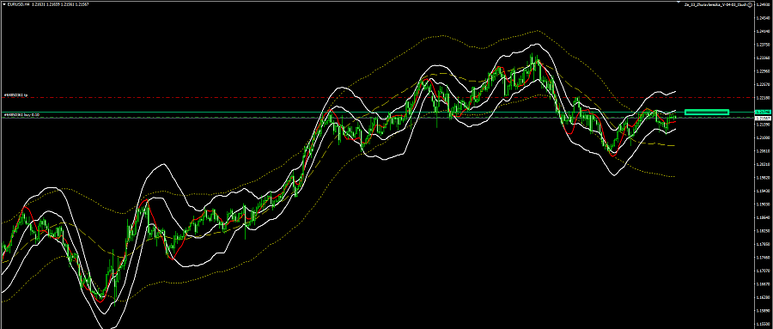Select the take profit 'tp' order label

click(x=15, y=94)
